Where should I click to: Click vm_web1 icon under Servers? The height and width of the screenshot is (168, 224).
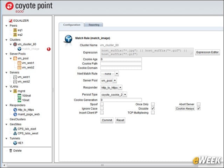(15, 77)
